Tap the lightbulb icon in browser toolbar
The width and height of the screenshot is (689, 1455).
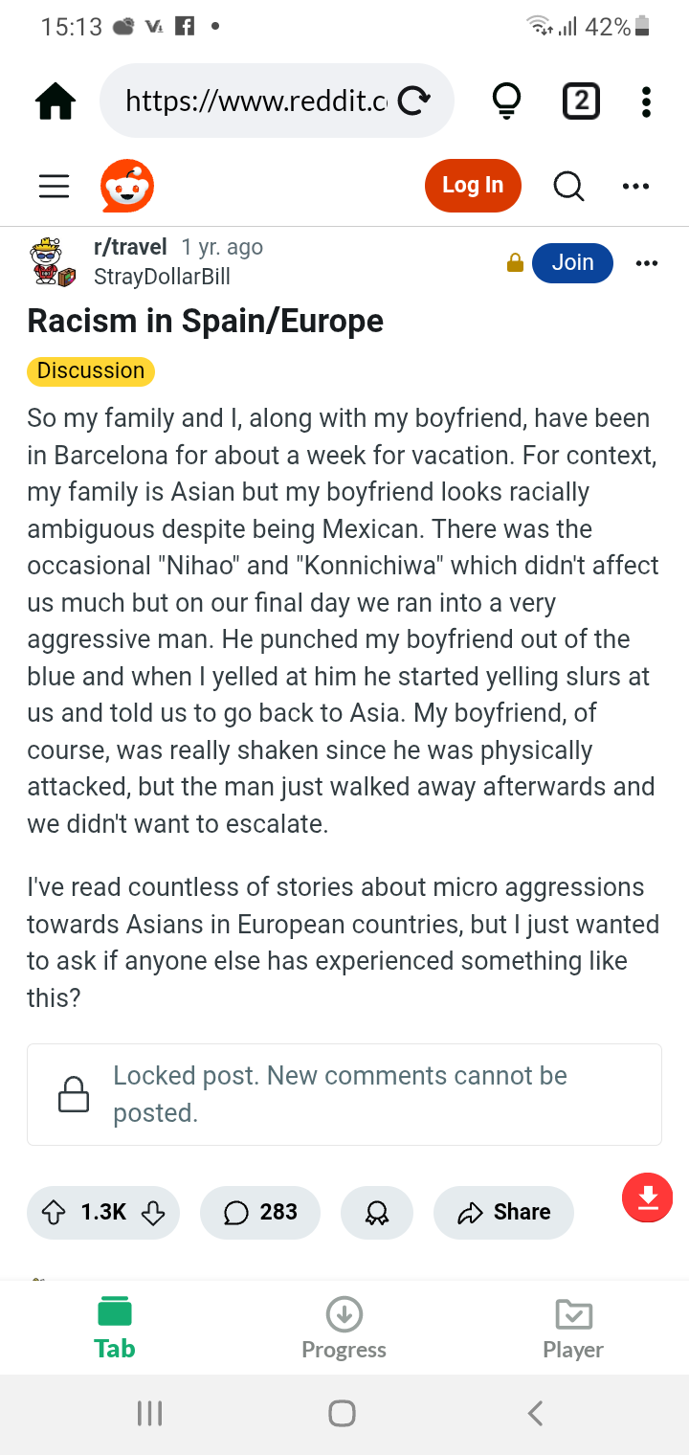[505, 101]
